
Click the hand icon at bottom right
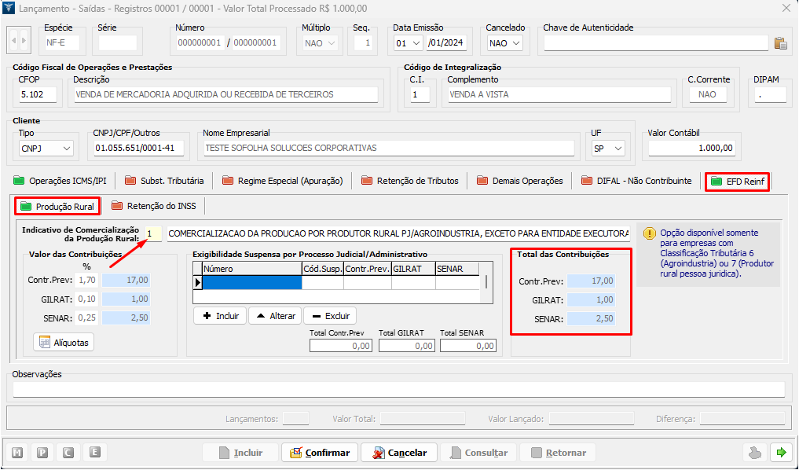coord(755,453)
